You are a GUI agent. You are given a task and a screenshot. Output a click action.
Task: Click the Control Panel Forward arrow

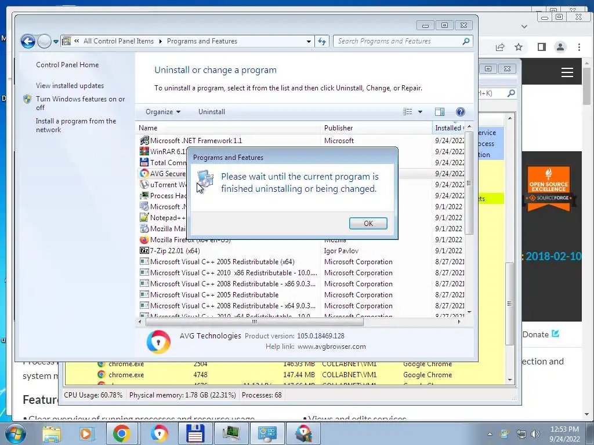(44, 41)
